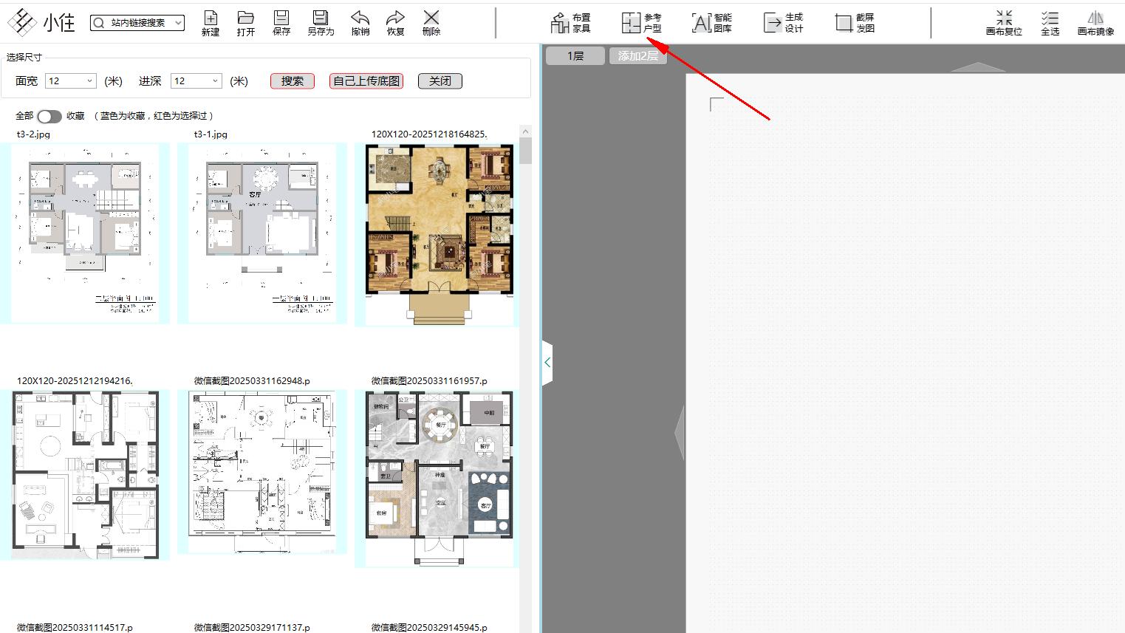The width and height of the screenshot is (1125, 633).
Task: Create a new project with the 新建 icon
Action: 211,22
